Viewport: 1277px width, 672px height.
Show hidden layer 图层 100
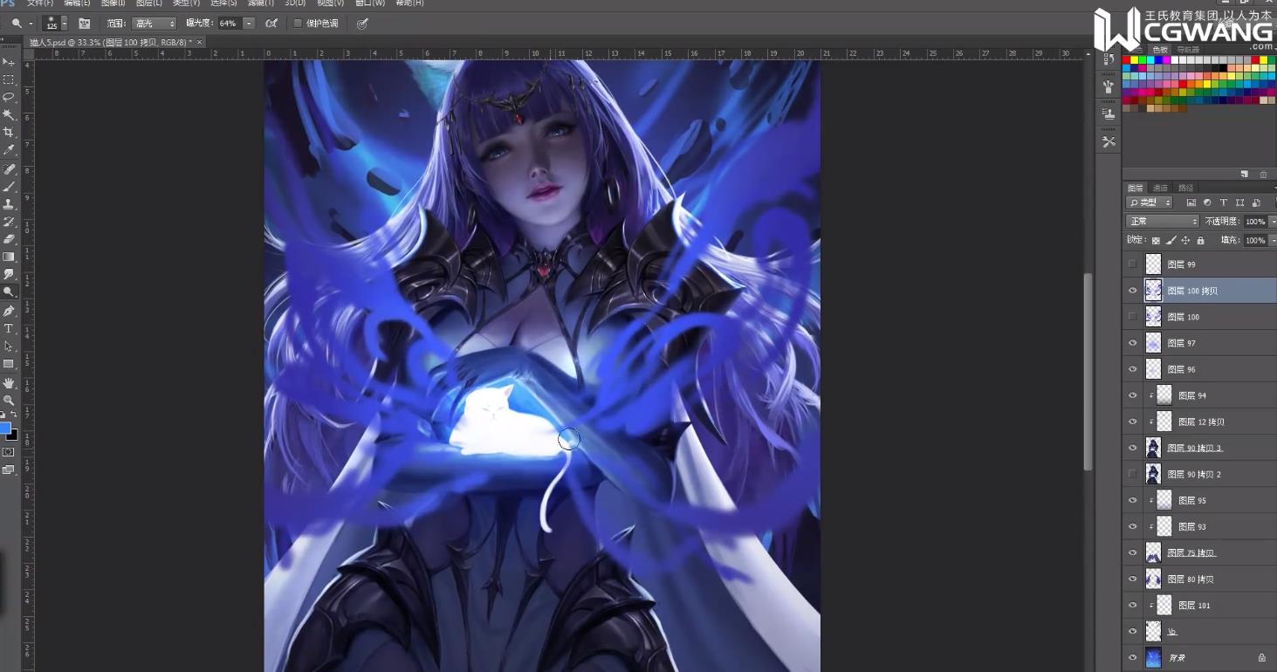[x=1133, y=317]
